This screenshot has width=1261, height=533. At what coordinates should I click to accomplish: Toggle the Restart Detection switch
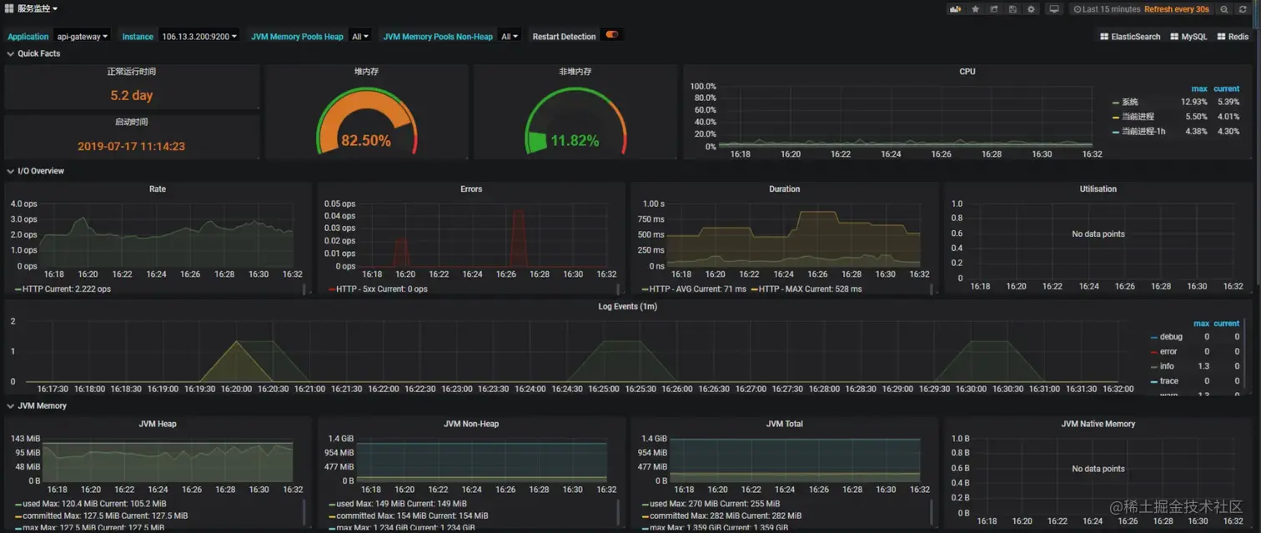click(612, 35)
